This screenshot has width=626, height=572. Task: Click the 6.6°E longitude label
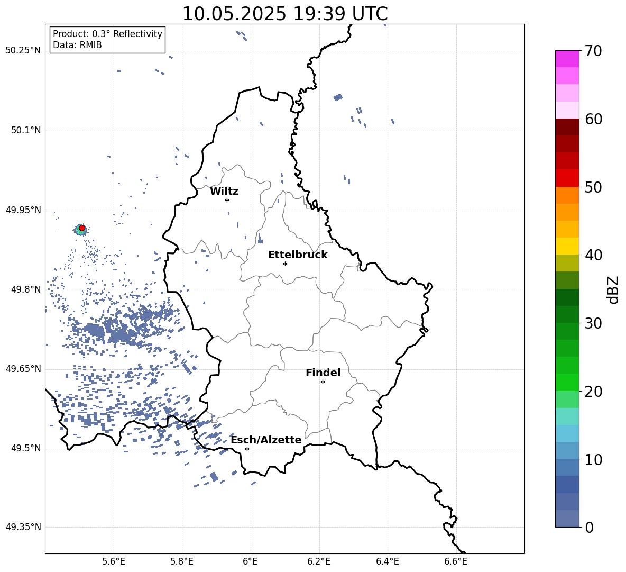456,561
